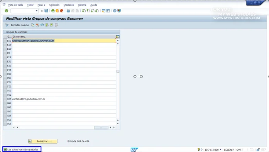Click the Copy As icon beside Entradas nuevas
The image size is (269, 152).
click(32, 25)
